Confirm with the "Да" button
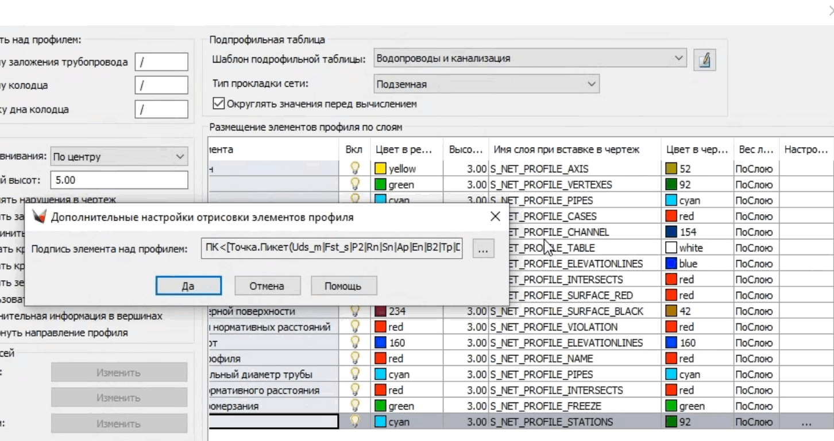 [188, 286]
